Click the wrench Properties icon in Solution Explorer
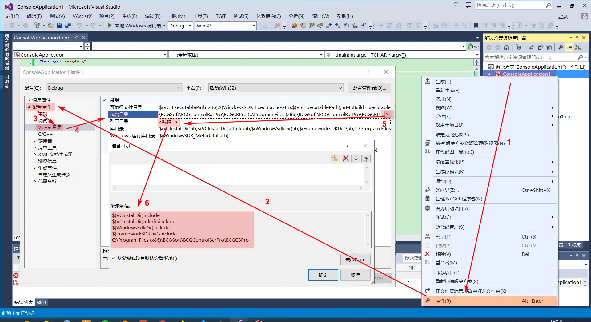This screenshot has height=322, width=591. click(x=561, y=47)
